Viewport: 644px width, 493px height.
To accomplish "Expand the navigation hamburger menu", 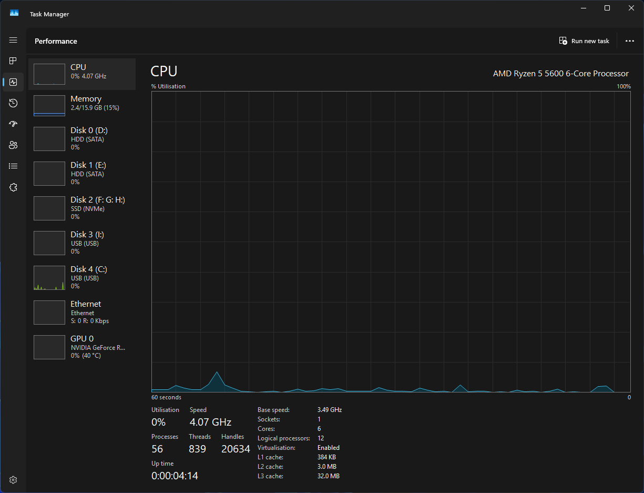I will 13,40.
